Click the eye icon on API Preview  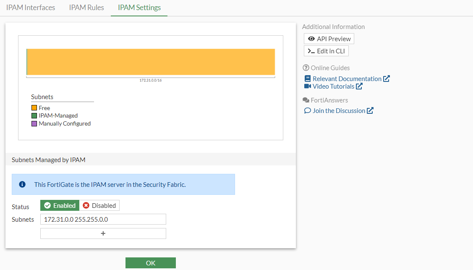pyautogui.click(x=311, y=39)
